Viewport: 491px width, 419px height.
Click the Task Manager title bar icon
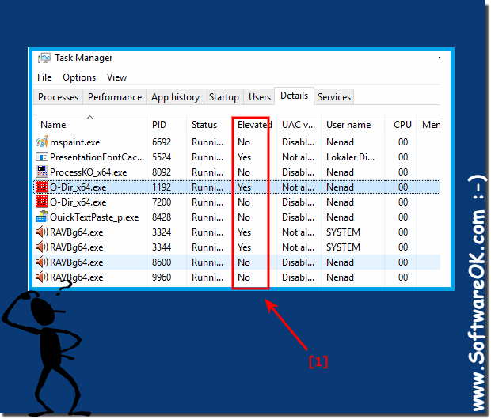coord(44,59)
